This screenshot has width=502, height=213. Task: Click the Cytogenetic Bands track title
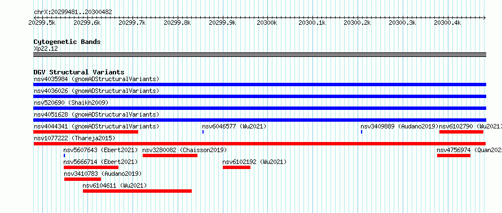click(67, 42)
